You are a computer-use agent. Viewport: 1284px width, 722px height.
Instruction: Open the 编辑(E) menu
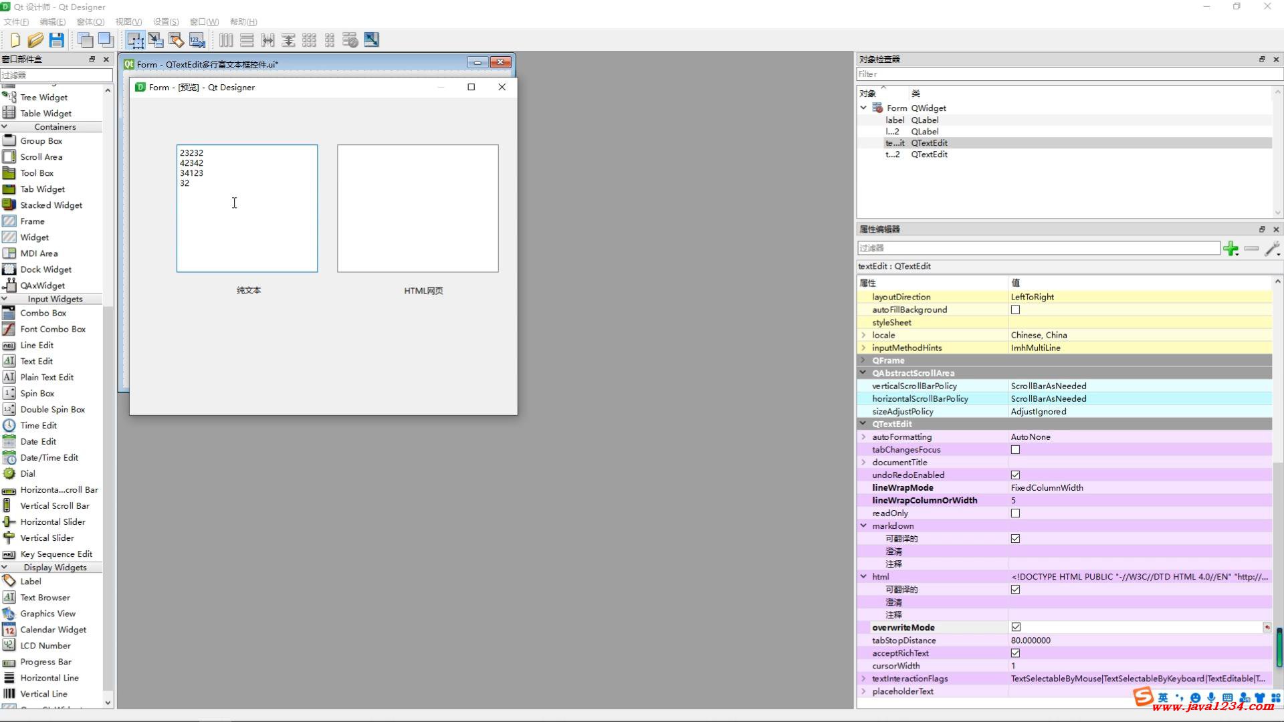(52, 22)
